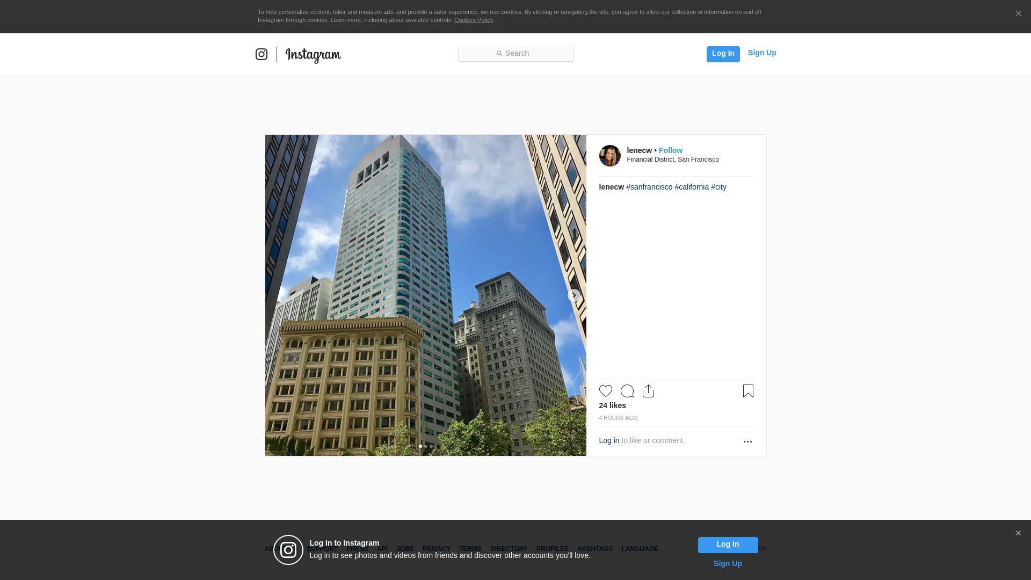1031x580 pixels.
Task: Open the #california hashtag
Action: tap(691, 187)
